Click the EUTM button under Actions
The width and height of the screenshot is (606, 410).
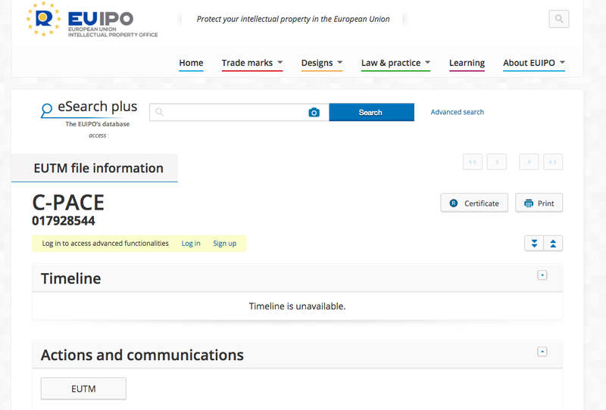click(x=83, y=389)
